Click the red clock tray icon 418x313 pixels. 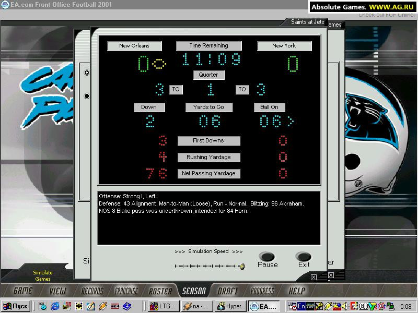coord(381,306)
